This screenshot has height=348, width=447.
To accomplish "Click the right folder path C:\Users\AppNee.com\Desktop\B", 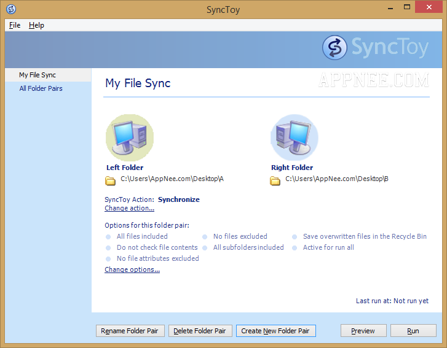I will pos(337,179).
